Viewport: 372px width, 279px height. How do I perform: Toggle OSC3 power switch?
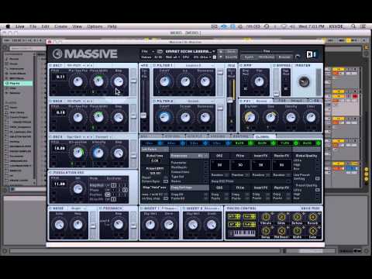point(50,136)
